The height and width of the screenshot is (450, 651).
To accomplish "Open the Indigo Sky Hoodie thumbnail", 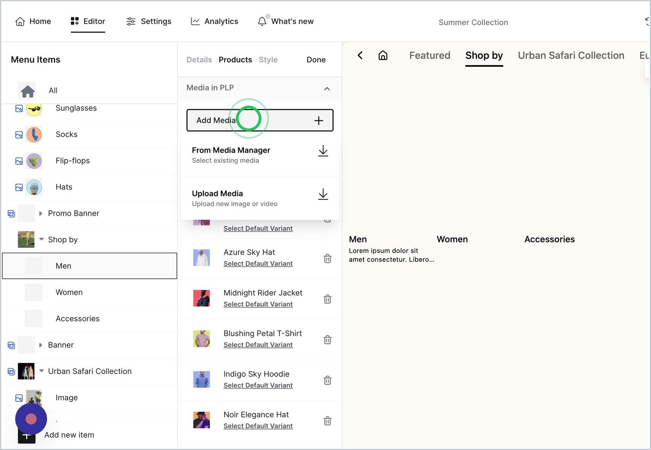I will 201,380.
